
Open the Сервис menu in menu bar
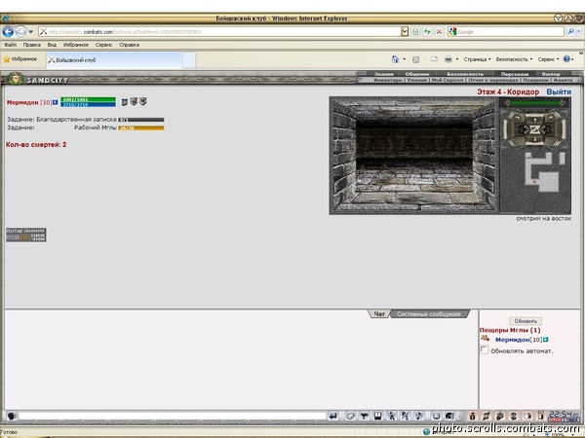(103, 45)
